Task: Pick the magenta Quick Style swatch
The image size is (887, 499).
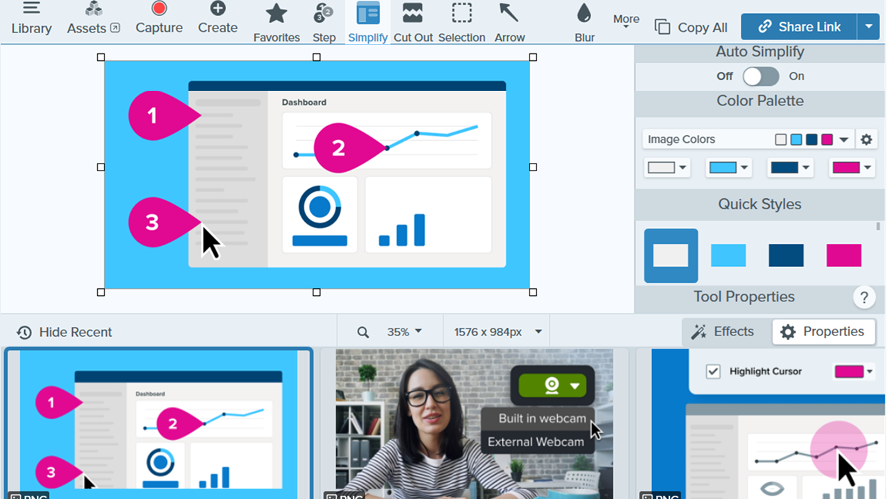Action: [x=843, y=255]
